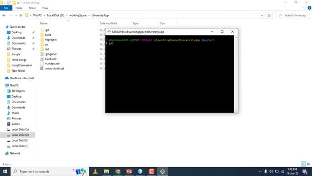Open Hindi Songs folder in navigation pane
Screen dimensions: 312x176
tap(19, 60)
